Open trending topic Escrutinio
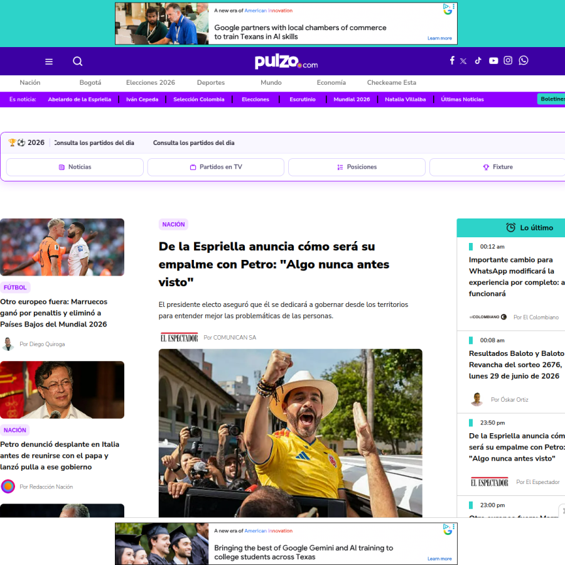565x565 pixels. (x=303, y=99)
